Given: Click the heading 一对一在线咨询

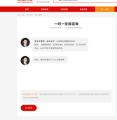Looking at the screenshot, I should pyautogui.click(x=66, y=24).
